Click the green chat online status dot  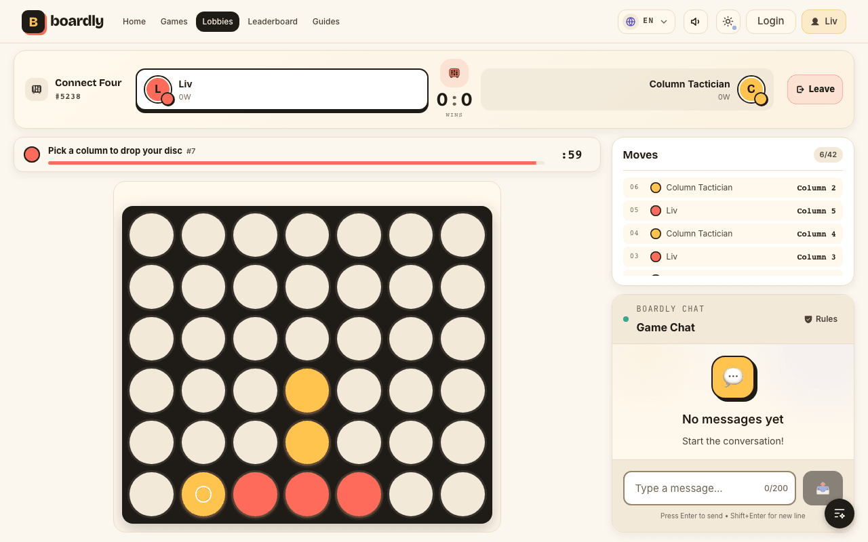(626, 319)
